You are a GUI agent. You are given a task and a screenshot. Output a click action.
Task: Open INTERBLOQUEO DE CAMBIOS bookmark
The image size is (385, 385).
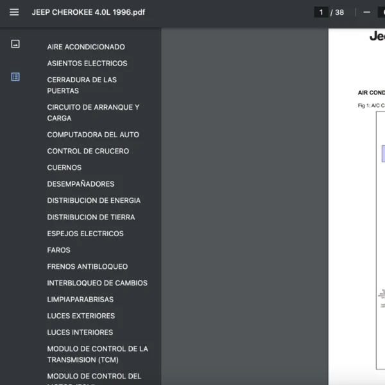pyautogui.click(x=98, y=283)
